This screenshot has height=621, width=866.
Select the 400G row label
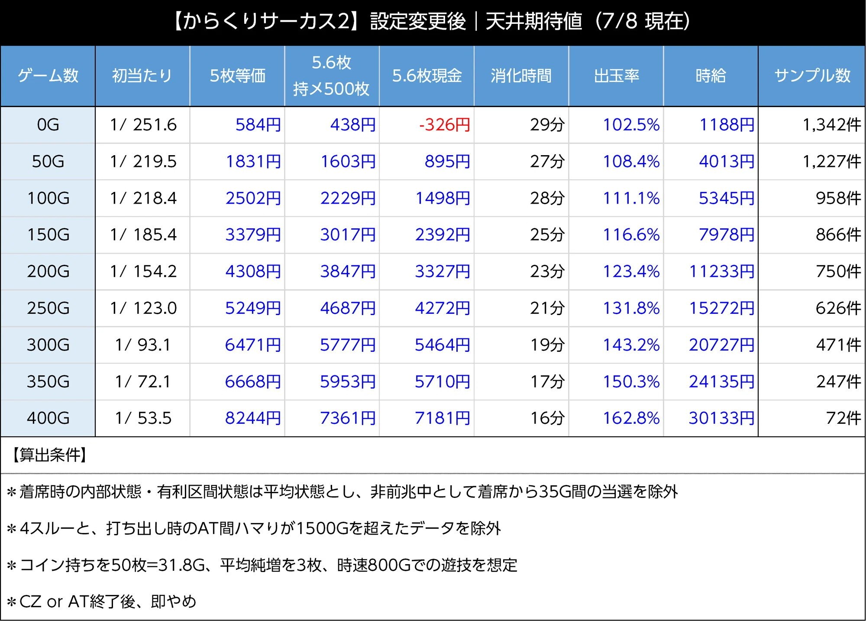pyautogui.click(x=48, y=418)
